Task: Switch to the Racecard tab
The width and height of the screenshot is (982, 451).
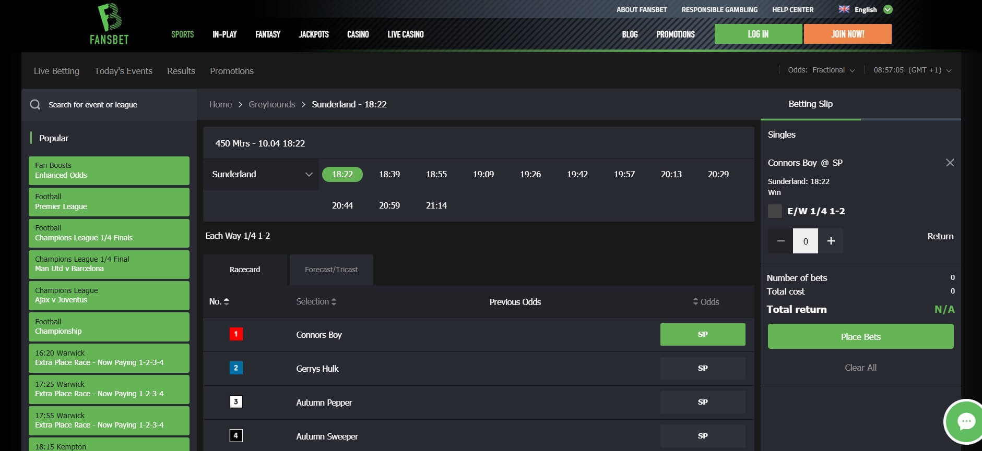Action: [x=245, y=270]
